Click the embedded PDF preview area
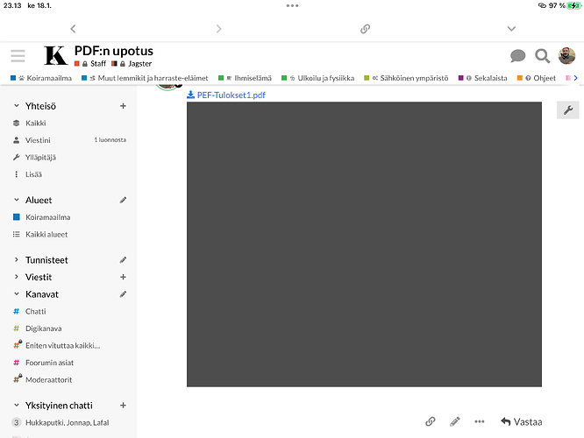The height and width of the screenshot is (438, 584). pyautogui.click(x=364, y=244)
